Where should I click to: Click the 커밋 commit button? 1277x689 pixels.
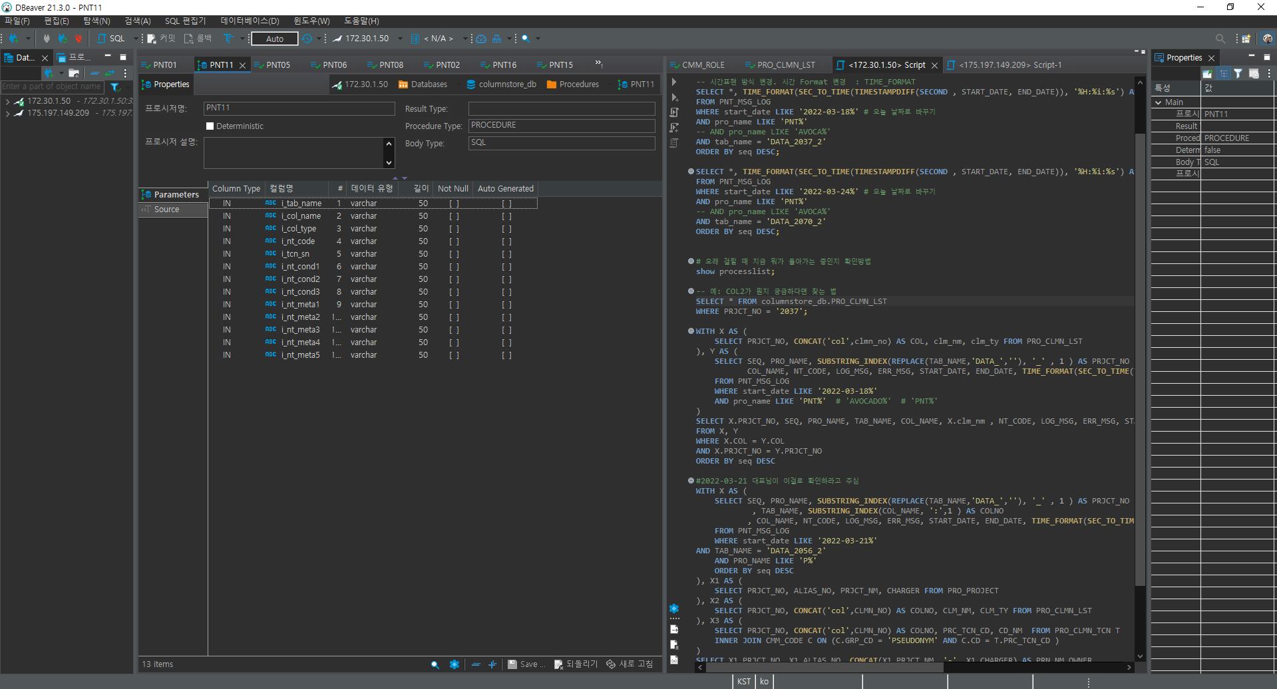[x=161, y=39]
